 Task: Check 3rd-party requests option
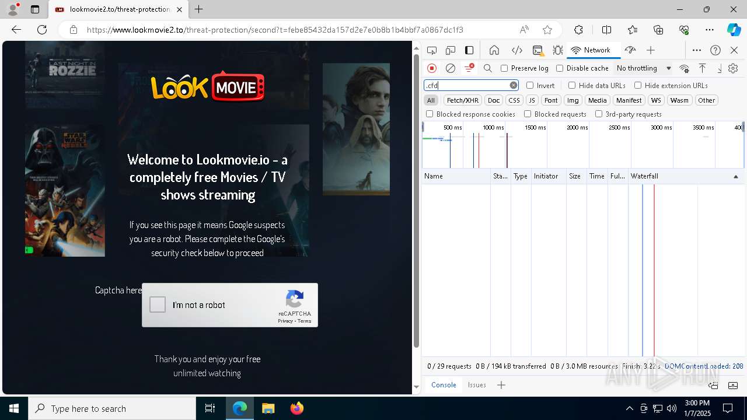pos(599,114)
